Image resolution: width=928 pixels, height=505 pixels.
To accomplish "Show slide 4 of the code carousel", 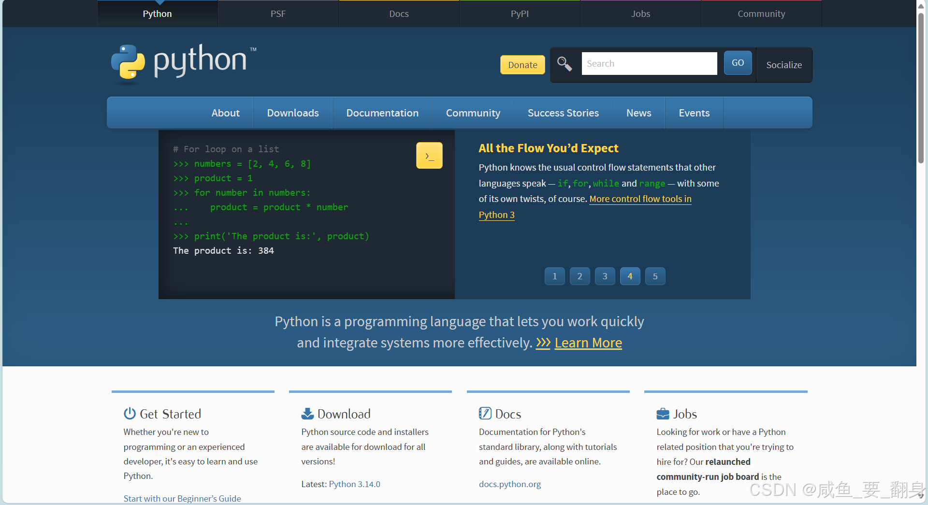I will [630, 276].
